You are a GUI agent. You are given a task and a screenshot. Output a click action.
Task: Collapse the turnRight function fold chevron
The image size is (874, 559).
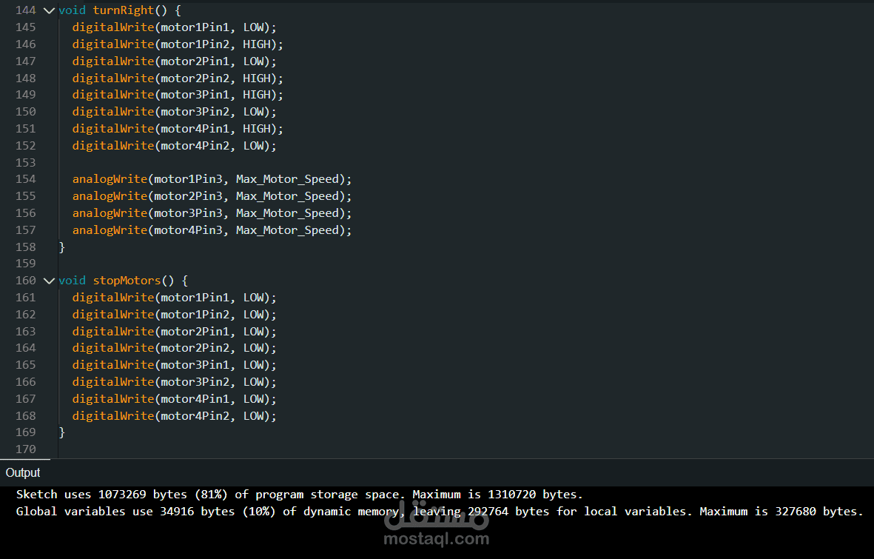point(49,10)
